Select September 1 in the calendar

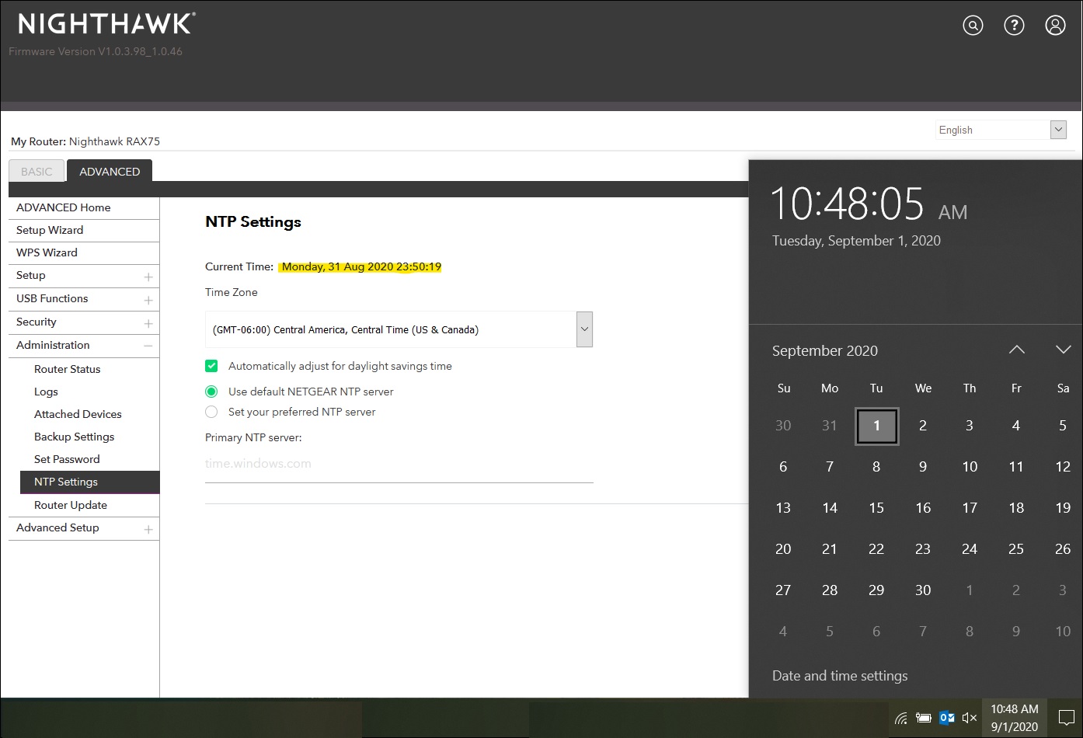[876, 426]
